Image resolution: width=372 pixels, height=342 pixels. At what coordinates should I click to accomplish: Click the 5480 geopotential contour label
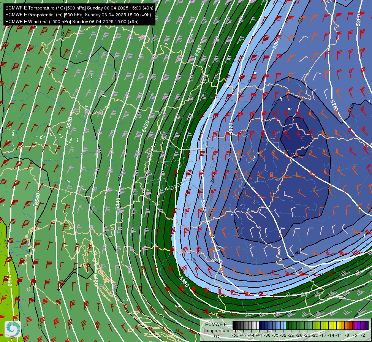(x=95, y=280)
